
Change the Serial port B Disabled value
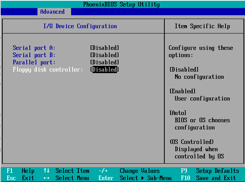pos(104,55)
